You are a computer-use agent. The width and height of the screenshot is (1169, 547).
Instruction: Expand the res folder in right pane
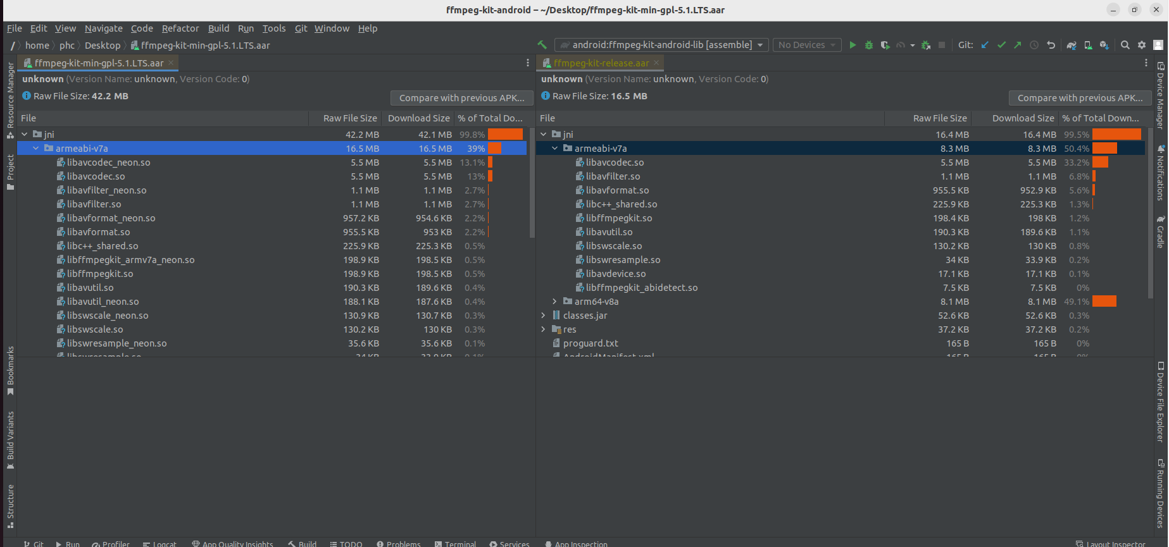544,329
